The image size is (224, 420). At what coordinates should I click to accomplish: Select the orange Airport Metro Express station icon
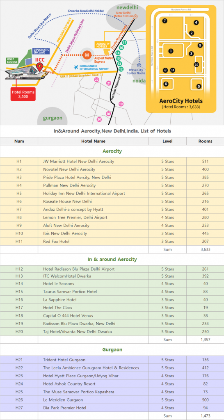(87, 55)
